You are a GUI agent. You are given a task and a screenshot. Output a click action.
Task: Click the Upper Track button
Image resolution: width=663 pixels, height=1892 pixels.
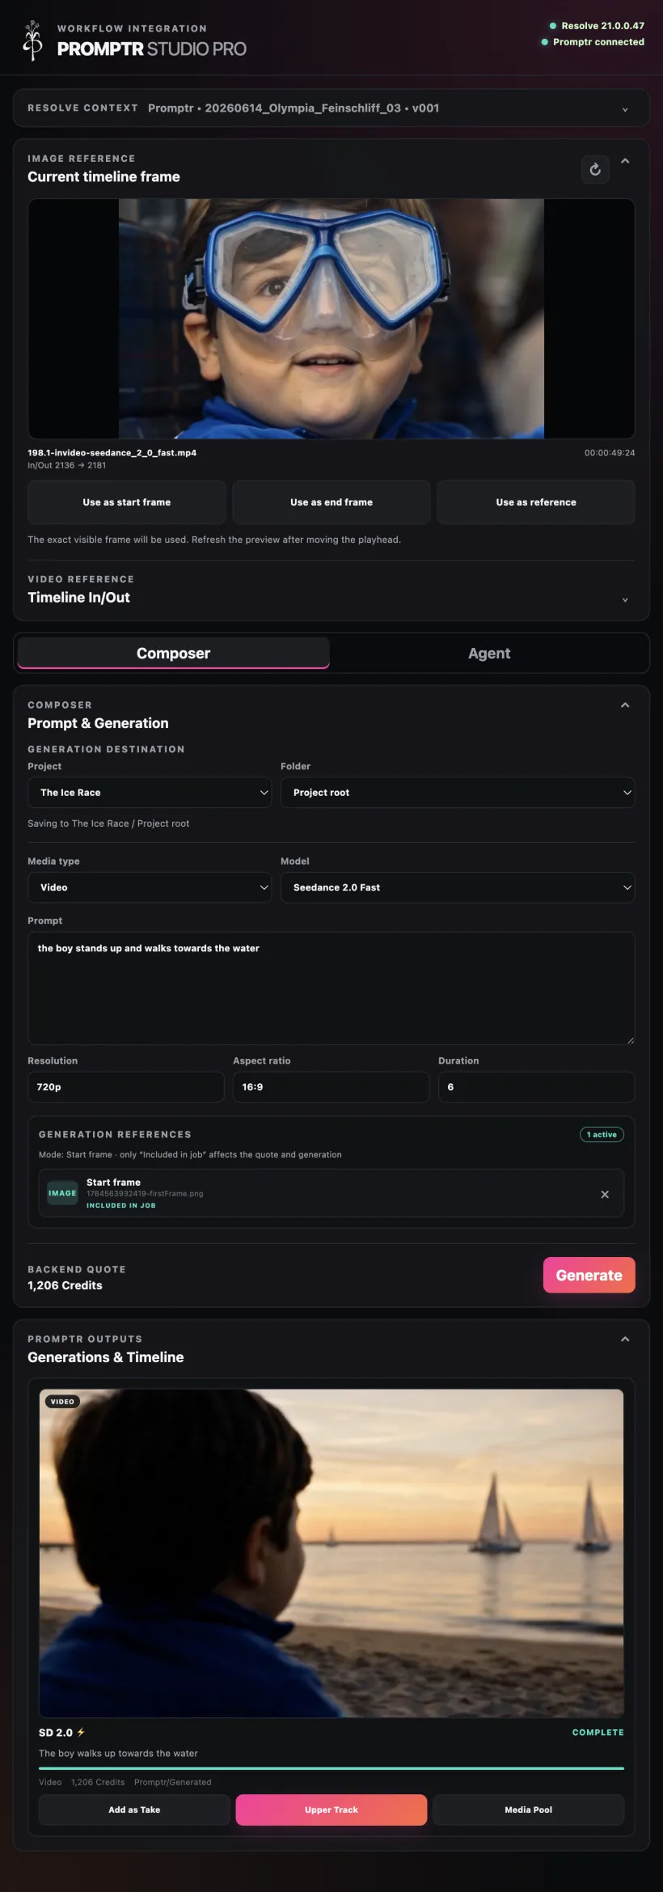331,1809
